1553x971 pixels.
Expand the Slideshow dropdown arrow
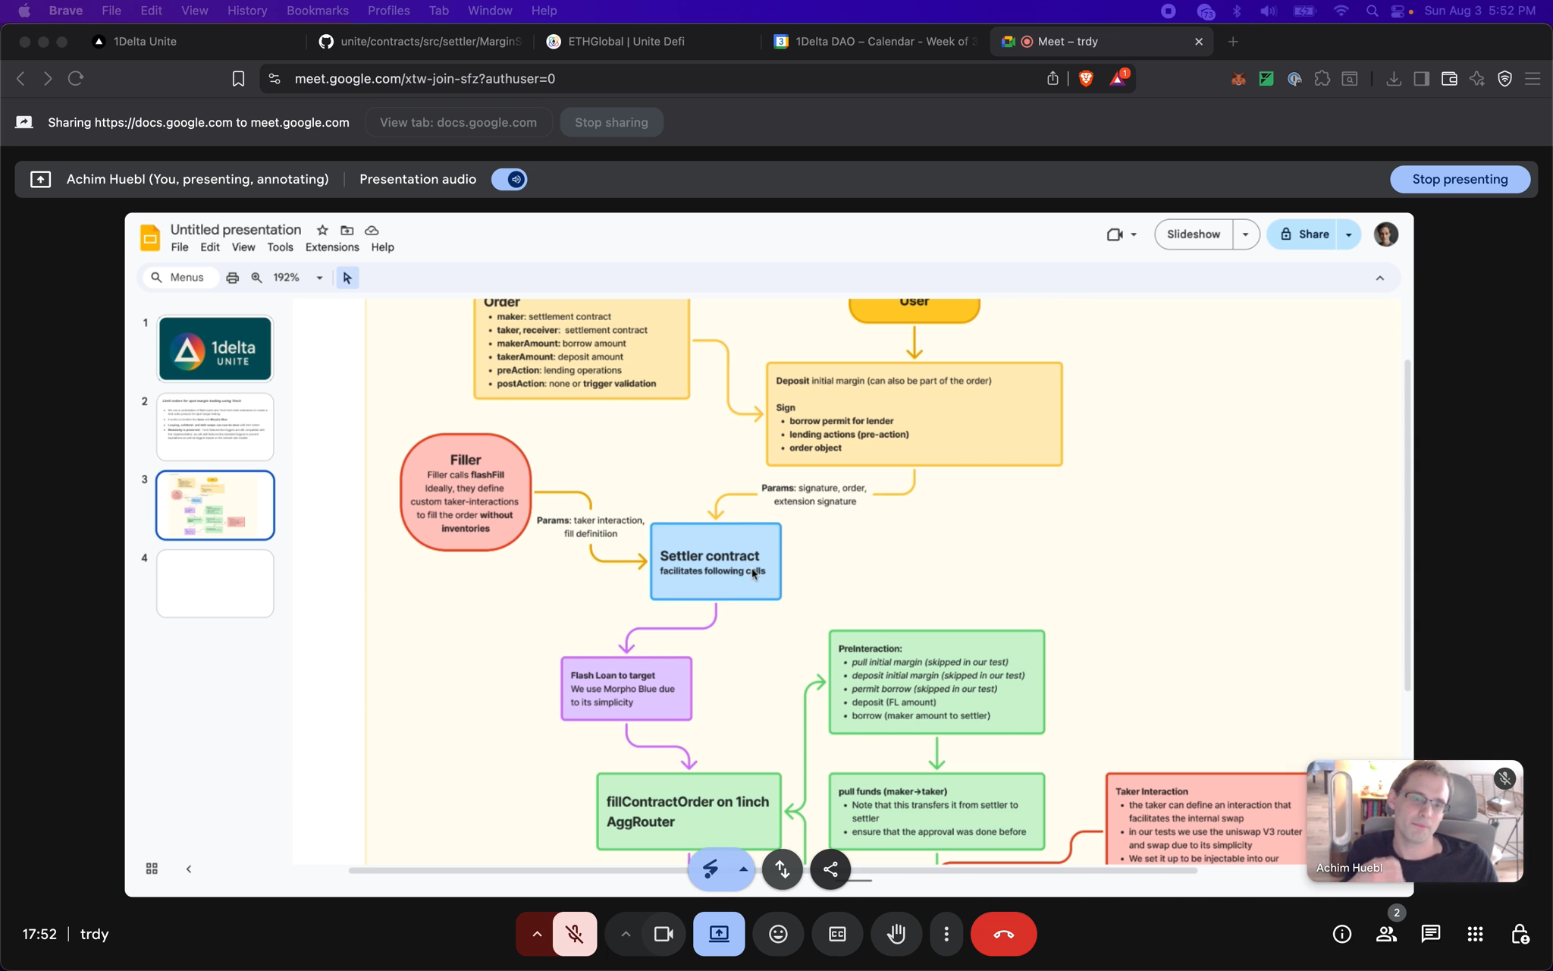pos(1245,234)
